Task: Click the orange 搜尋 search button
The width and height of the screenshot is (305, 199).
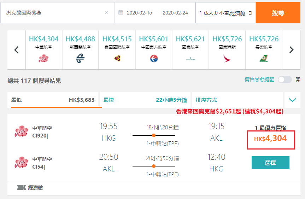Action: (278, 13)
